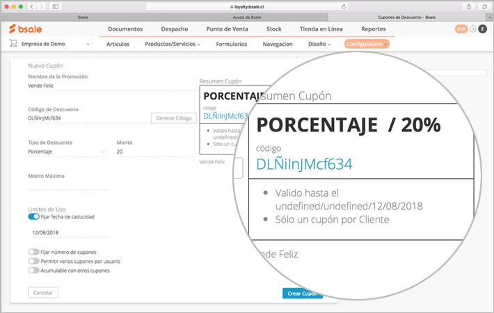Open the settings gear icon
494x313 pixels.
473,29
